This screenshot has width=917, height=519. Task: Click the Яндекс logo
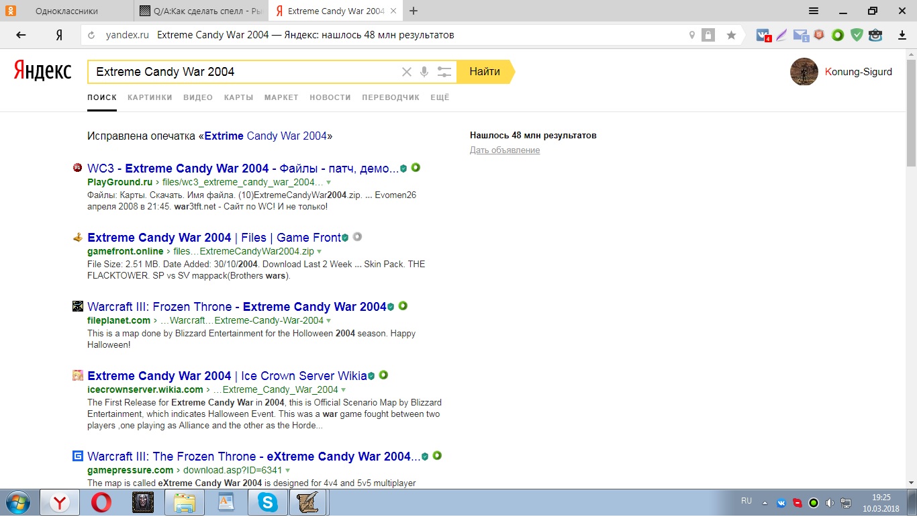tap(43, 71)
